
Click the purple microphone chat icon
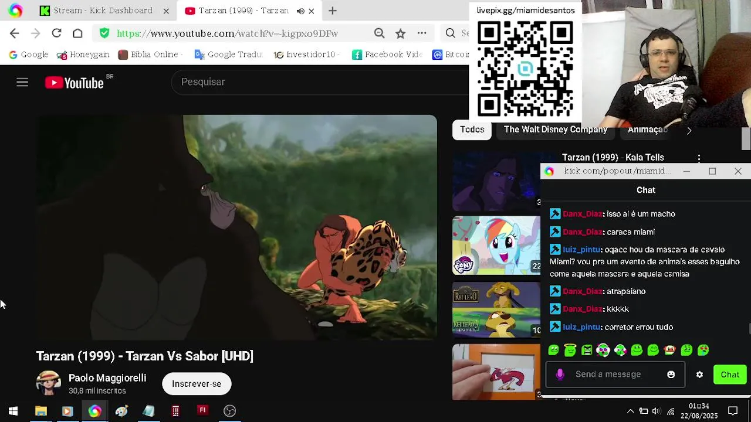point(560,375)
